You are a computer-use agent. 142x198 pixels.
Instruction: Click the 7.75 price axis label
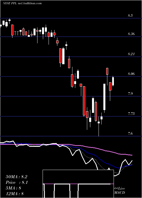click(131, 113)
